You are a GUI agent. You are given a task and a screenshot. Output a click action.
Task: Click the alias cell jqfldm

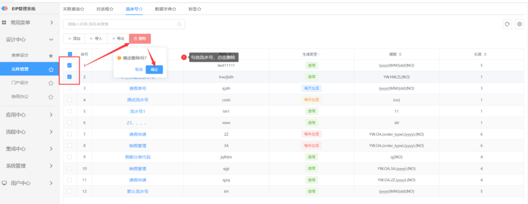[x=226, y=157]
